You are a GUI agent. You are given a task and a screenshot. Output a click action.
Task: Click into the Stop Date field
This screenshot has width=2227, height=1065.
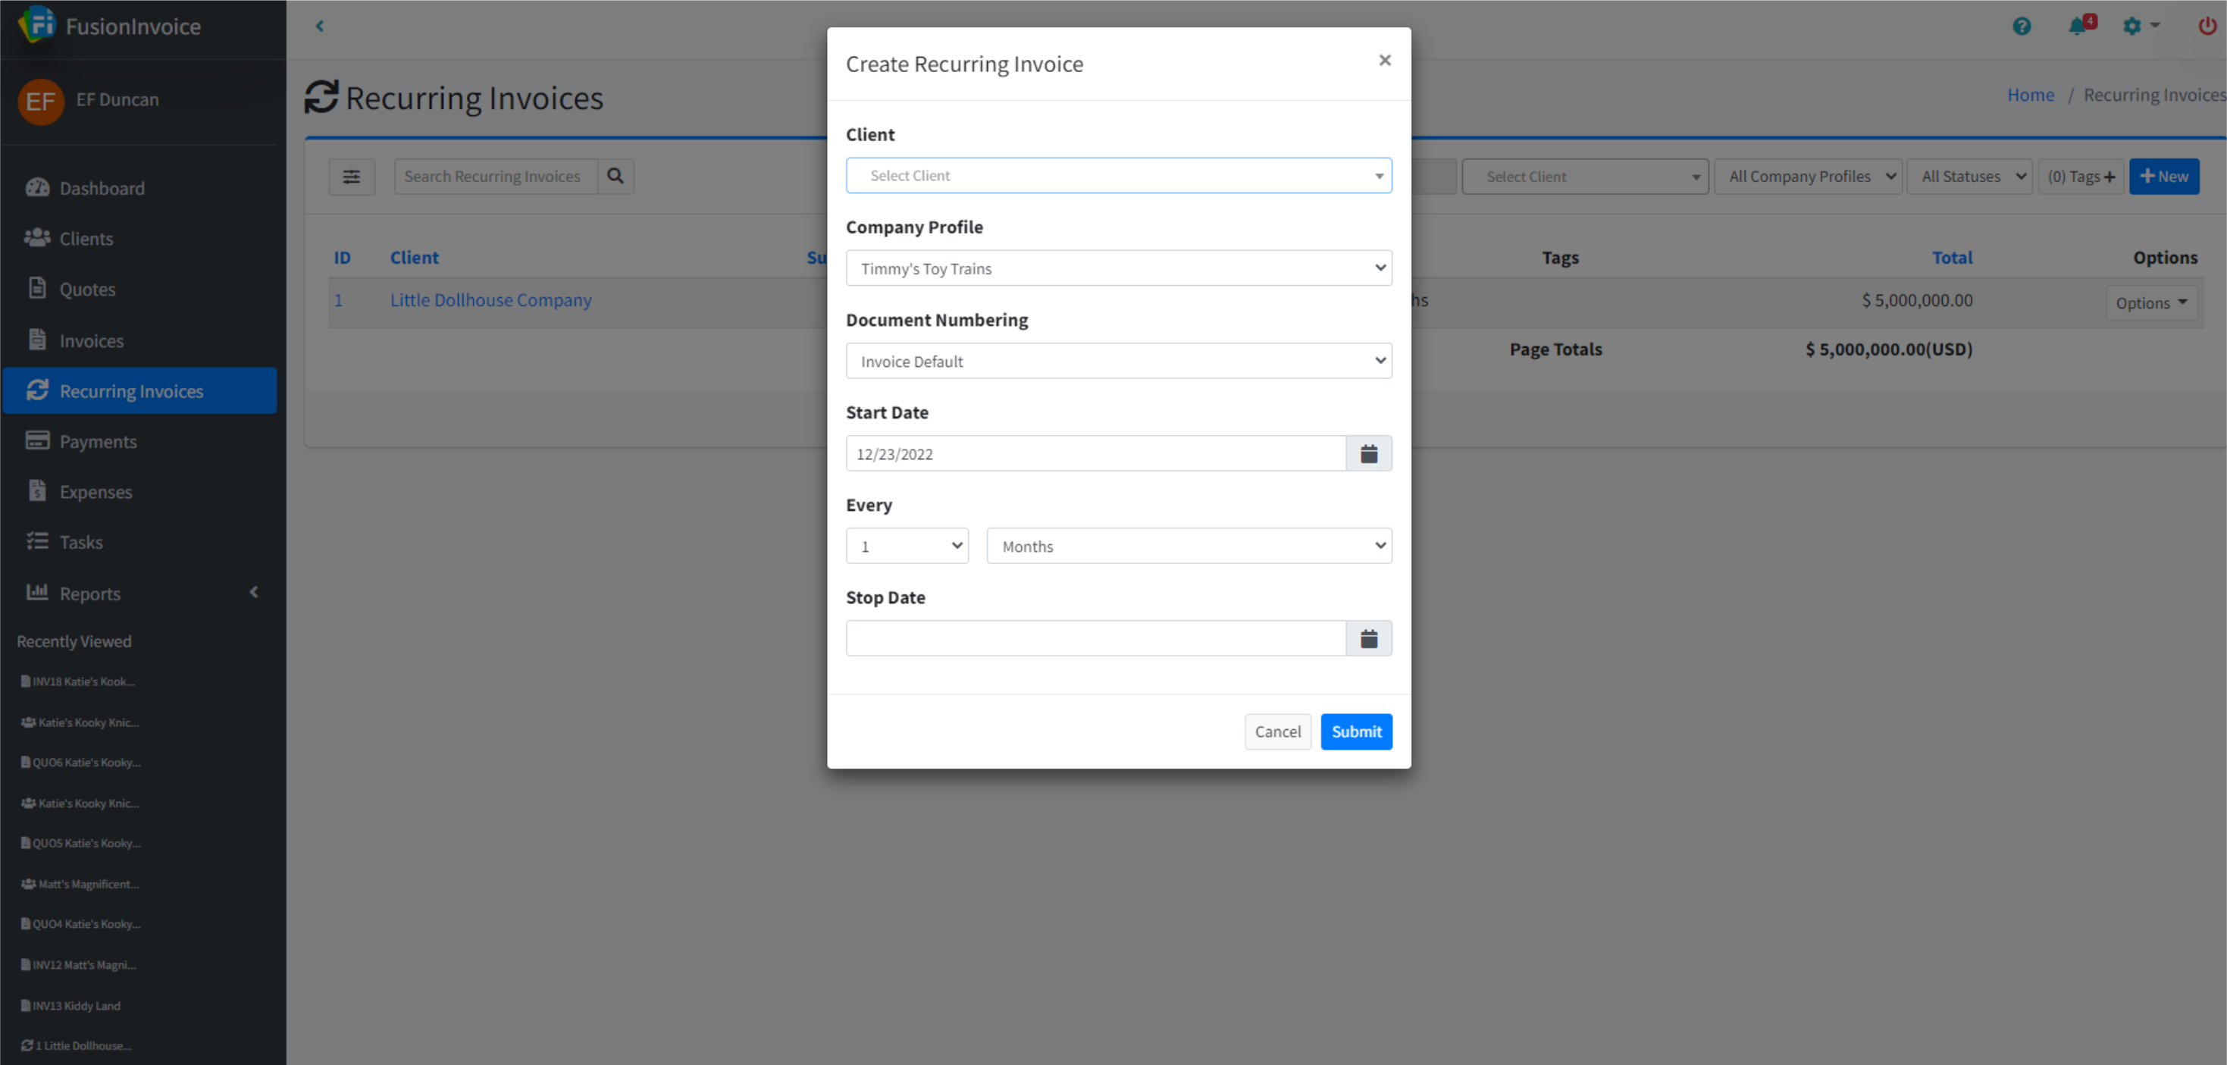(x=1095, y=639)
